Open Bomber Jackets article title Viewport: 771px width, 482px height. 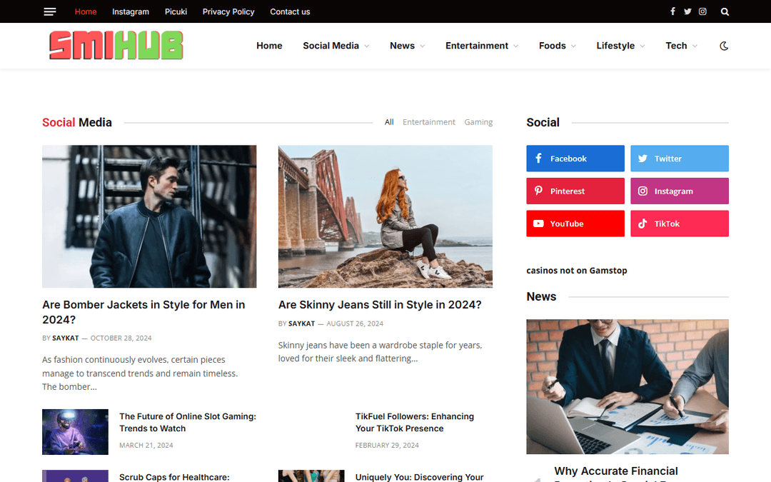pos(143,312)
